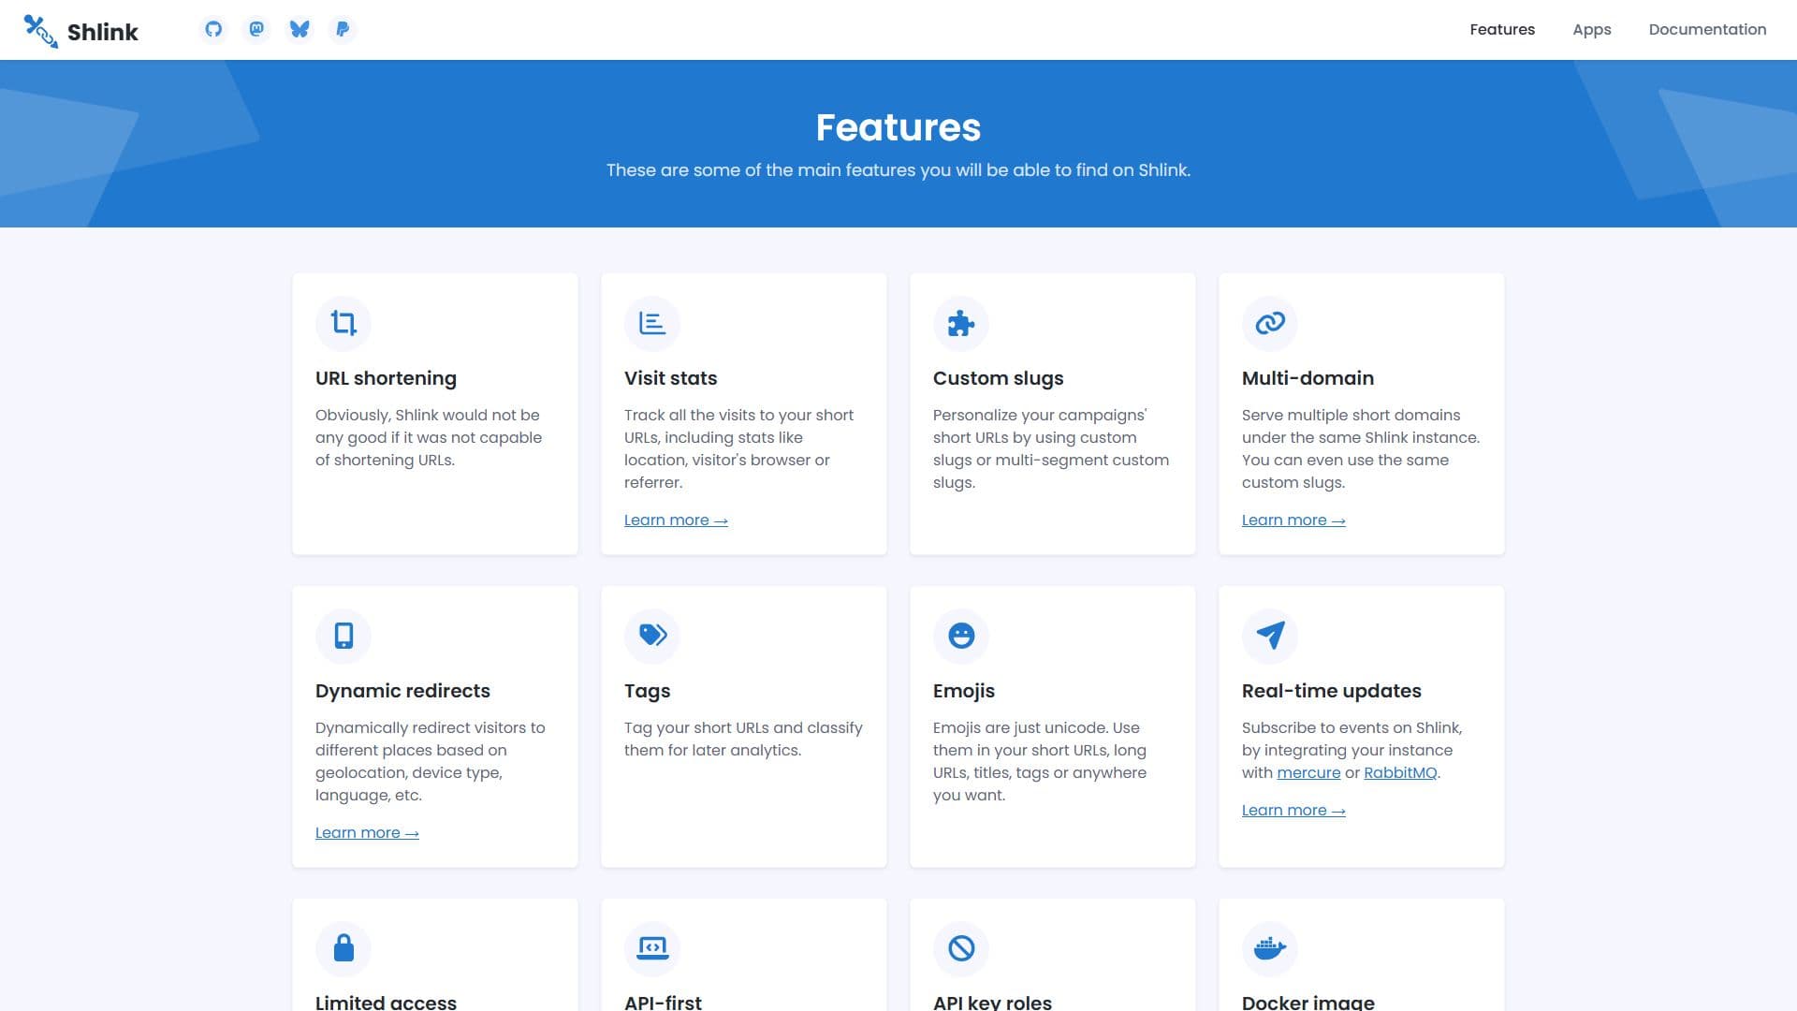Screen dimensions: 1797x1011
Task: Click text 'Tag your short URLs and classify'
Action: point(743,727)
